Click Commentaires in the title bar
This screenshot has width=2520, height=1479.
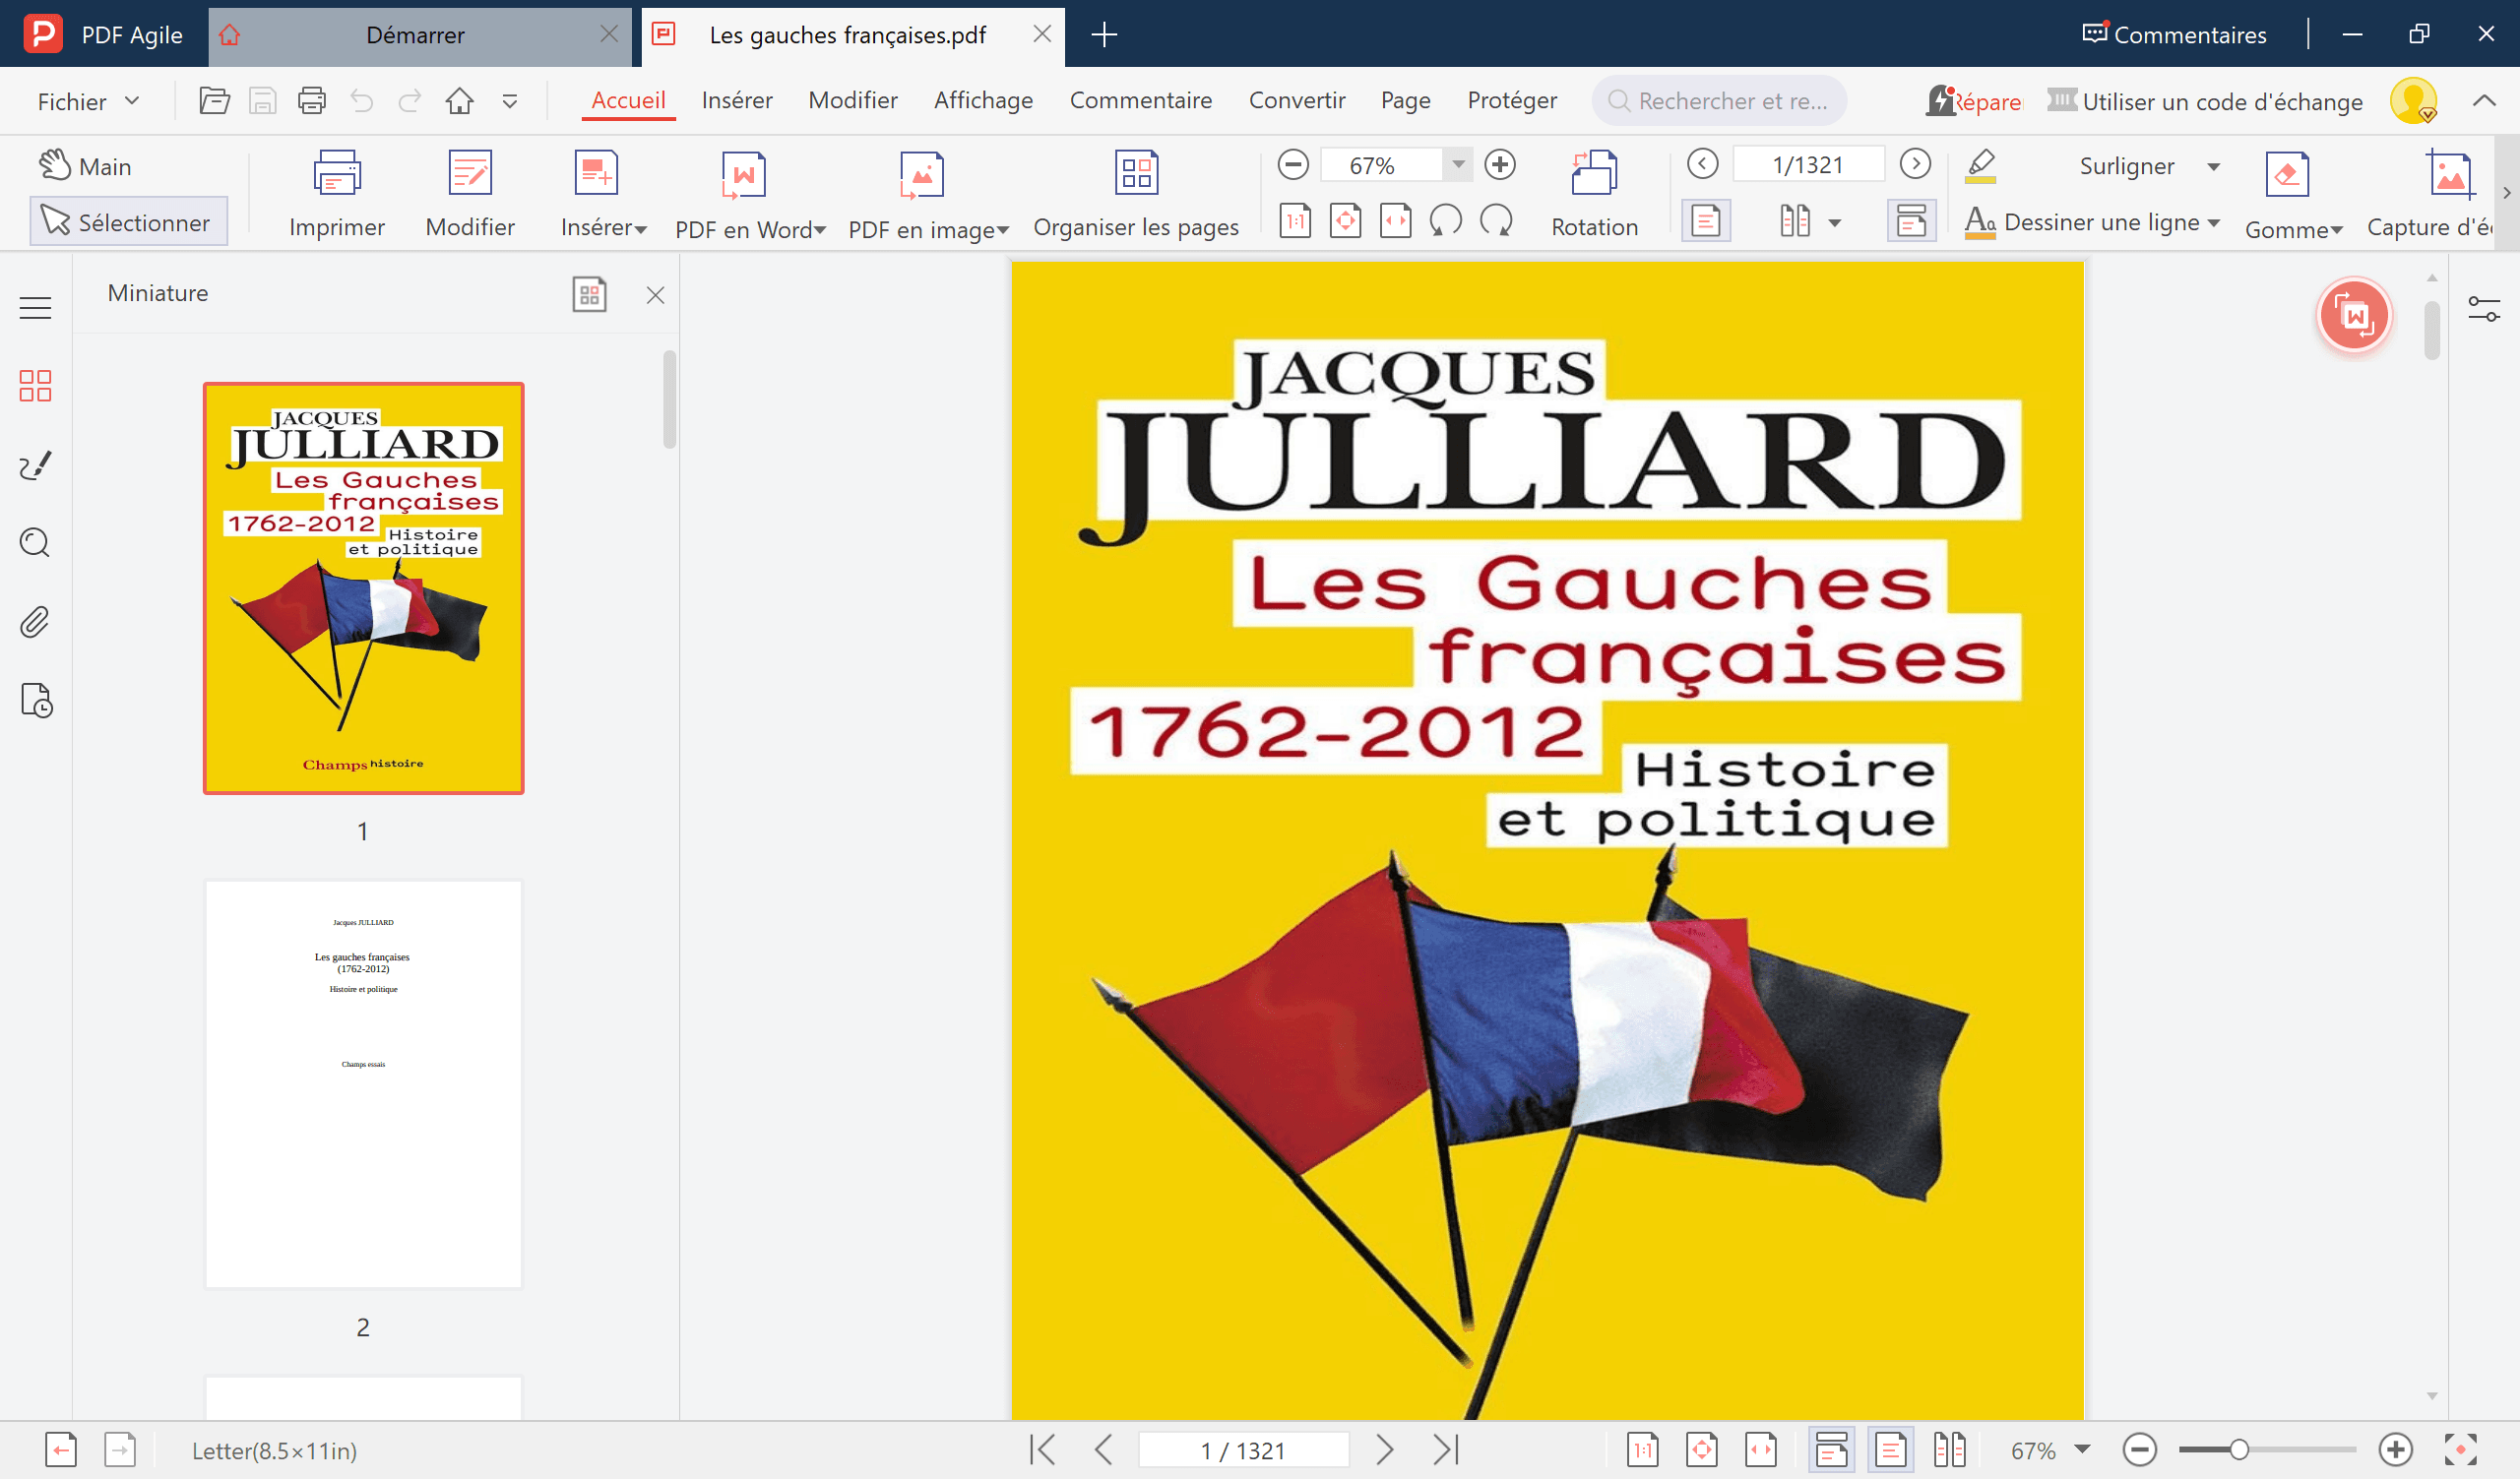pos(2174,34)
